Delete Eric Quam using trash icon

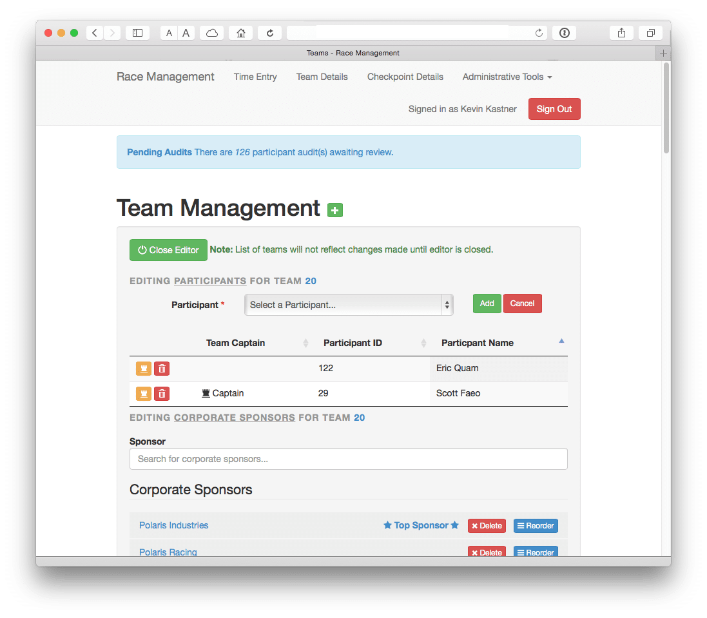pyautogui.click(x=162, y=369)
